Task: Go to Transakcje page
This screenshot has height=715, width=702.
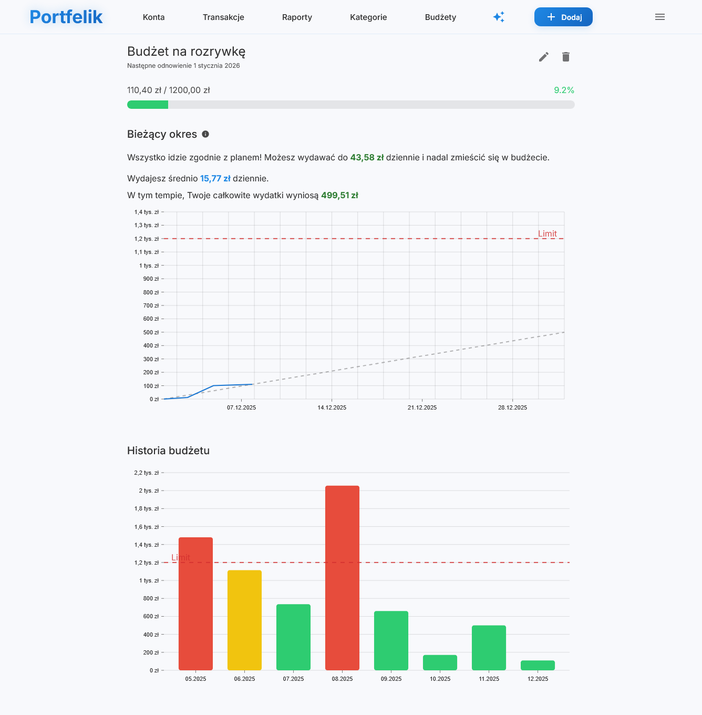Action: (223, 17)
